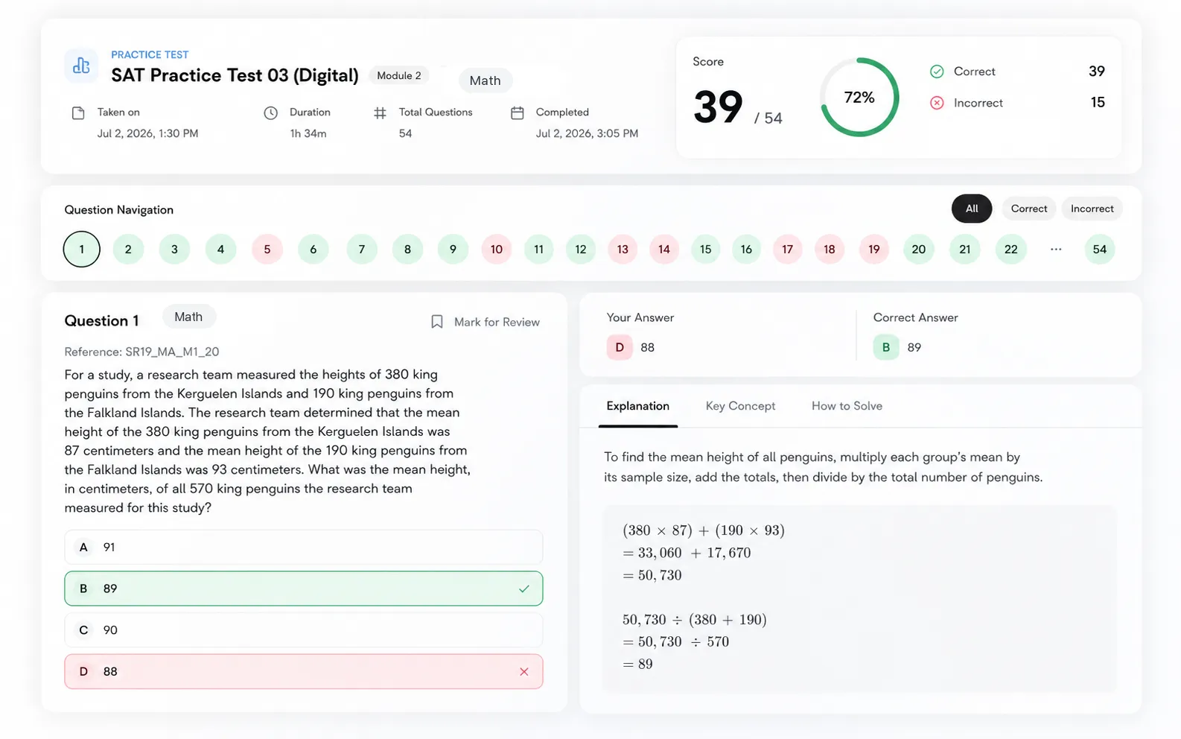Click the Question Navigation heading
Image resolution: width=1181 pixels, height=739 pixels.
click(119, 210)
